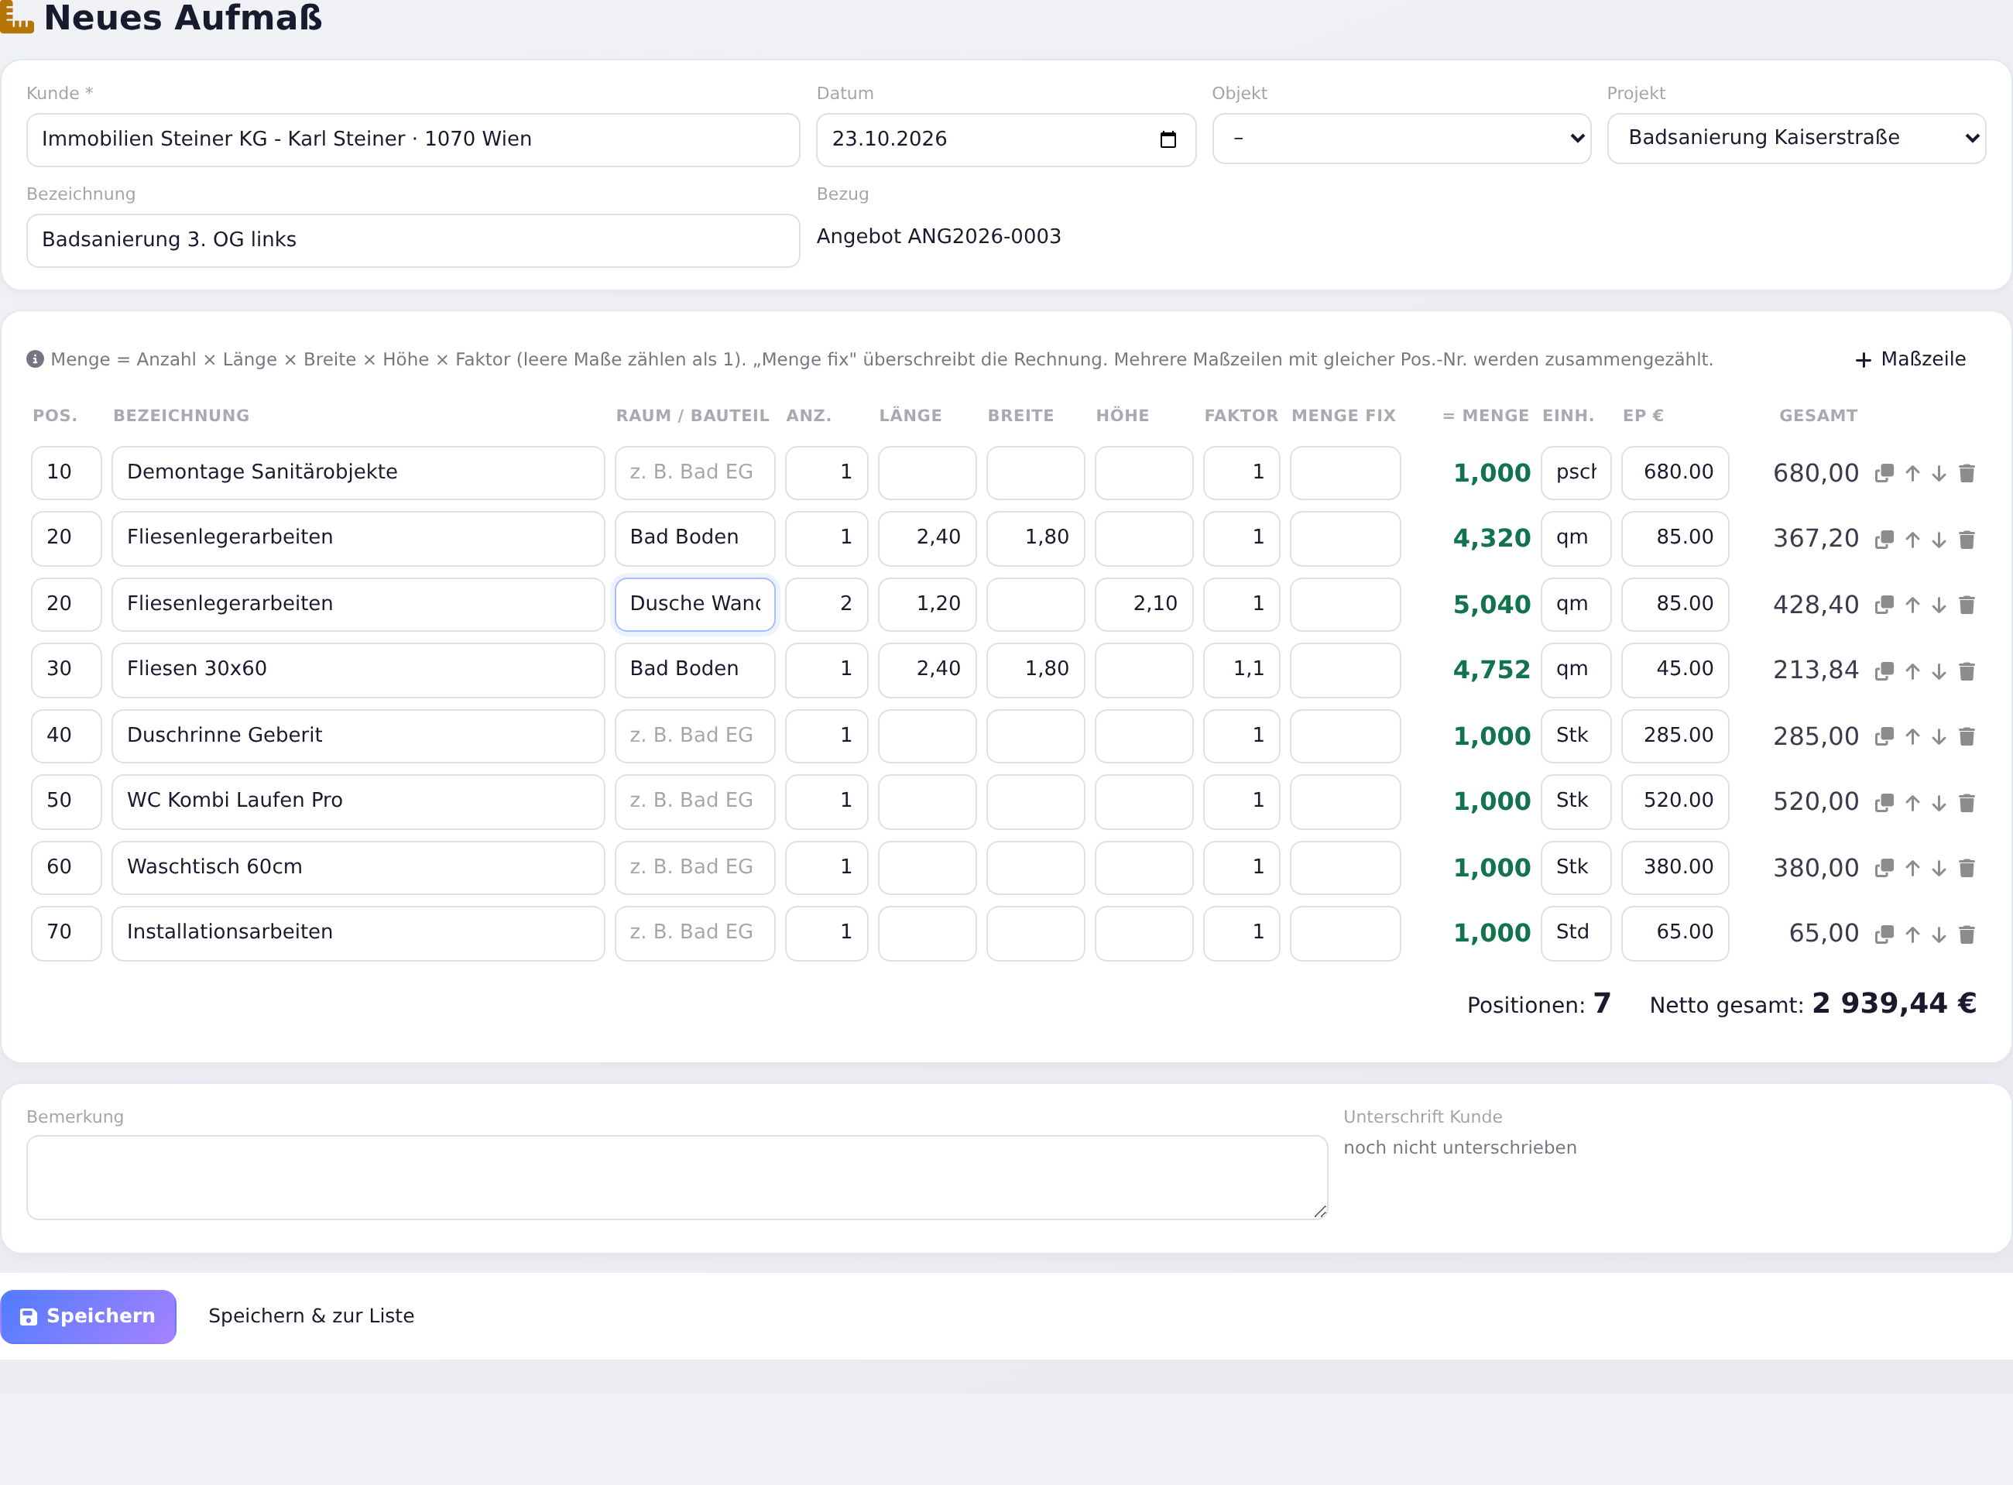This screenshot has height=1485, width=2013.
Task: Edit Pos. number 70 of Installationsarbeiten
Action: [66, 933]
